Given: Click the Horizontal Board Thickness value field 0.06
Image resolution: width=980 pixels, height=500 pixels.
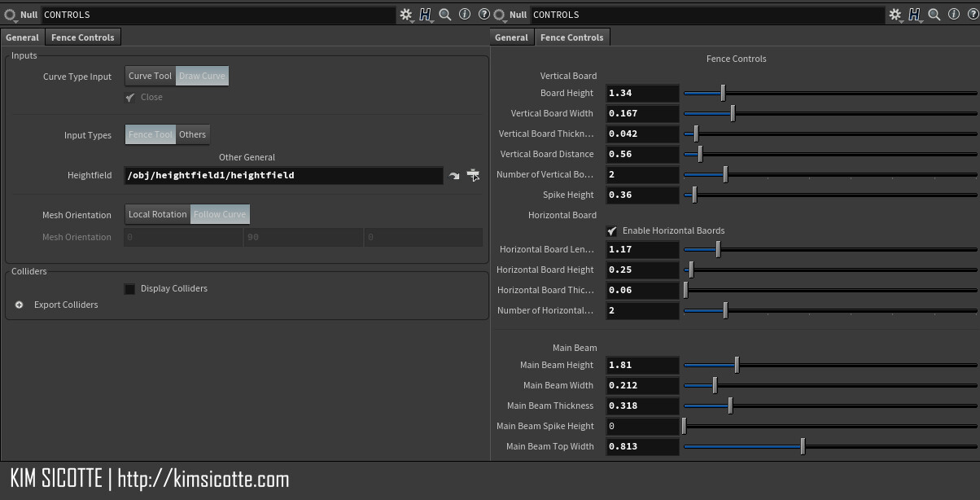Looking at the screenshot, I should [x=642, y=291].
